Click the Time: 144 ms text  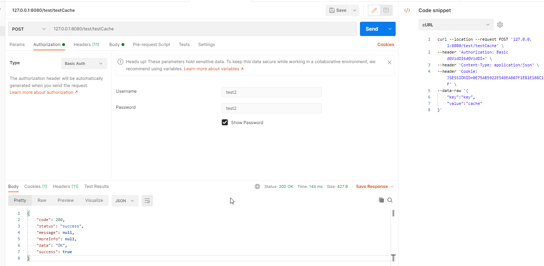(x=310, y=186)
